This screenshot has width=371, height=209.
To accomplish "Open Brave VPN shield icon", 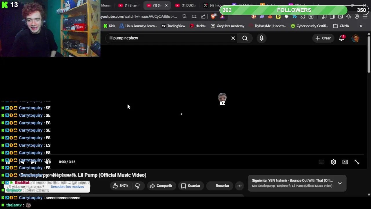I will pos(357,17).
